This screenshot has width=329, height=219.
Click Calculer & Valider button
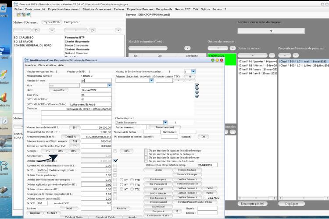pyautogui.click(x=106, y=217)
